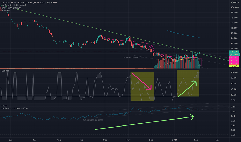The image size is (241, 142).
Task: Open the Vol (20) indicator legend
Action: click(x=5, y=10)
